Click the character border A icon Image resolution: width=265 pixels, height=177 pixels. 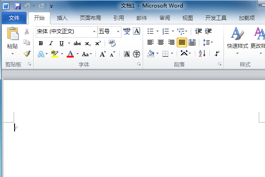point(136,31)
